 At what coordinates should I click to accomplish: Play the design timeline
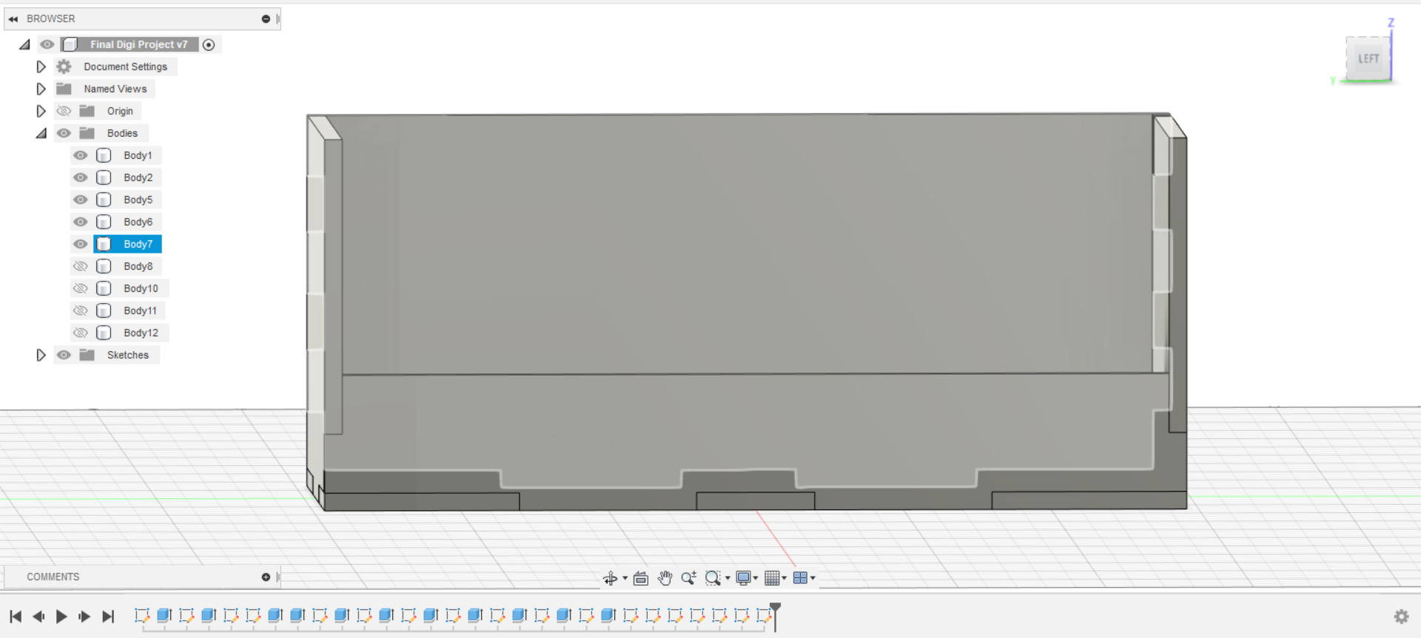click(61, 617)
